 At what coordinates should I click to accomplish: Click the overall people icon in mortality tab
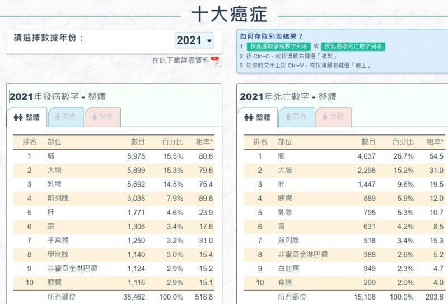pos(249,117)
